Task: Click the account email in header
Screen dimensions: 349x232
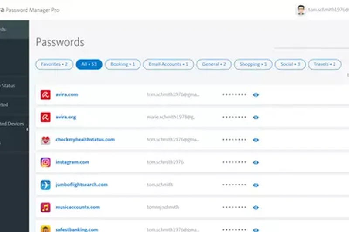Action: point(328,10)
